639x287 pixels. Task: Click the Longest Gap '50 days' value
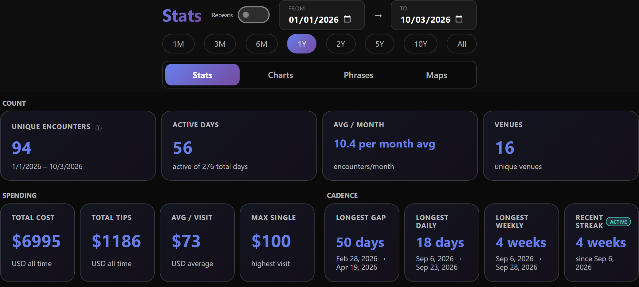point(360,242)
